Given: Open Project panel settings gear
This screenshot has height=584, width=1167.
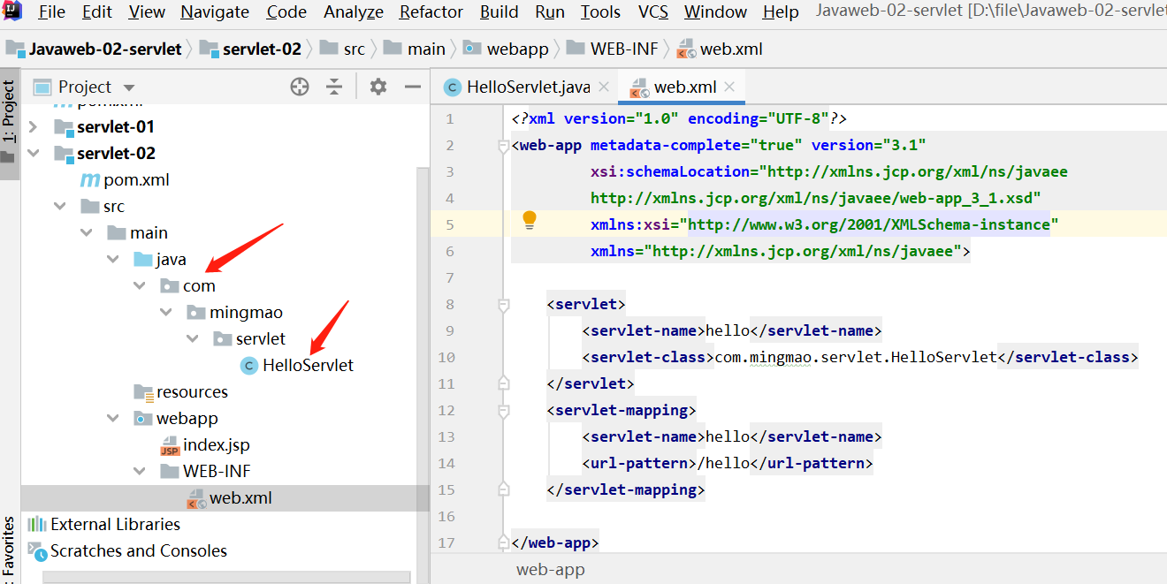Looking at the screenshot, I should pyautogui.click(x=378, y=87).
